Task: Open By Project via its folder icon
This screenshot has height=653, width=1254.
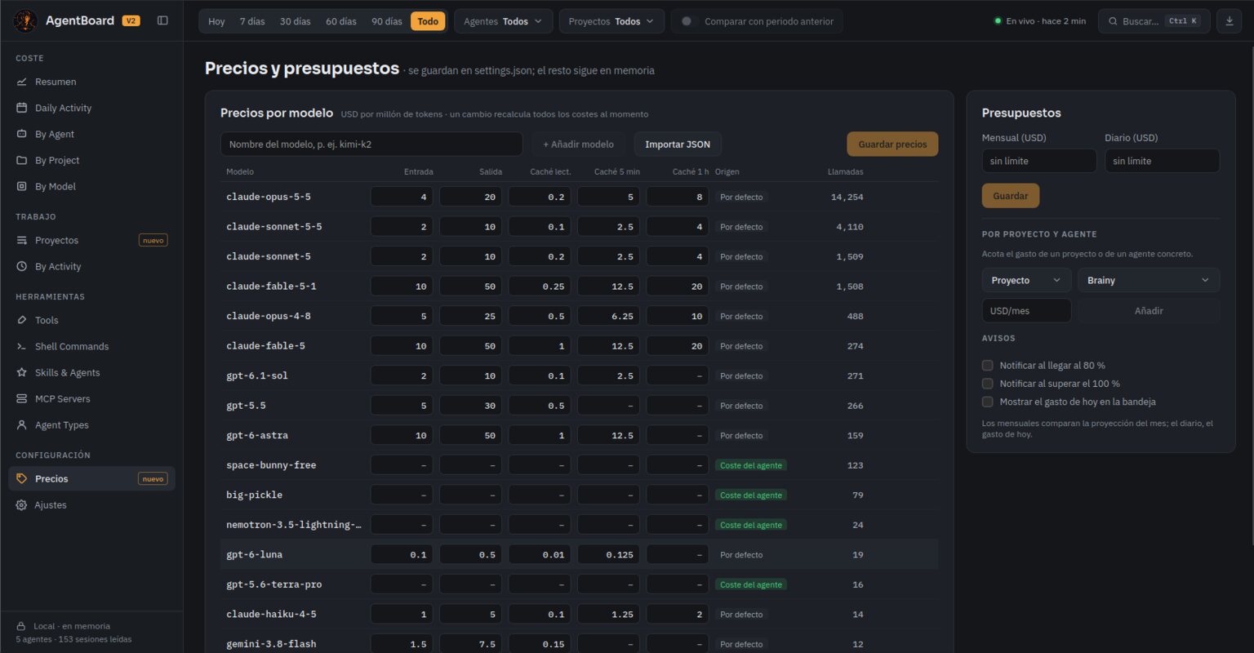Action: (21, 160)
